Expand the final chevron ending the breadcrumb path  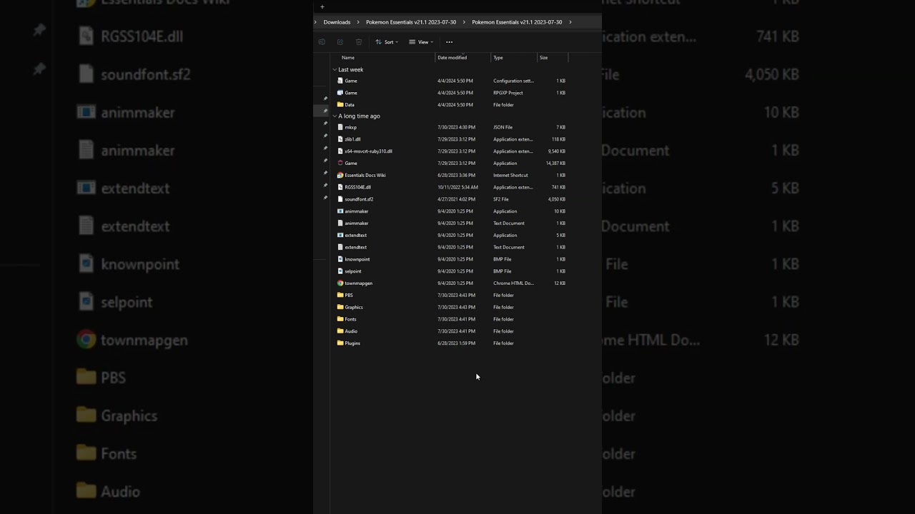tap(570, 22)
